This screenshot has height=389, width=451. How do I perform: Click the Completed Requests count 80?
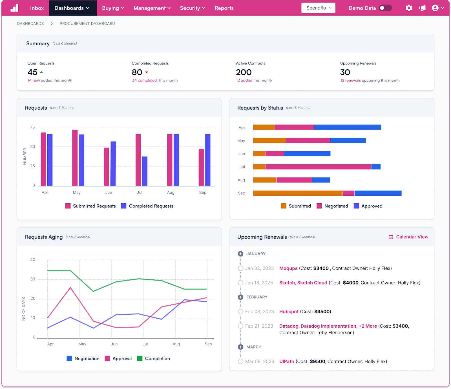point(137,72)
